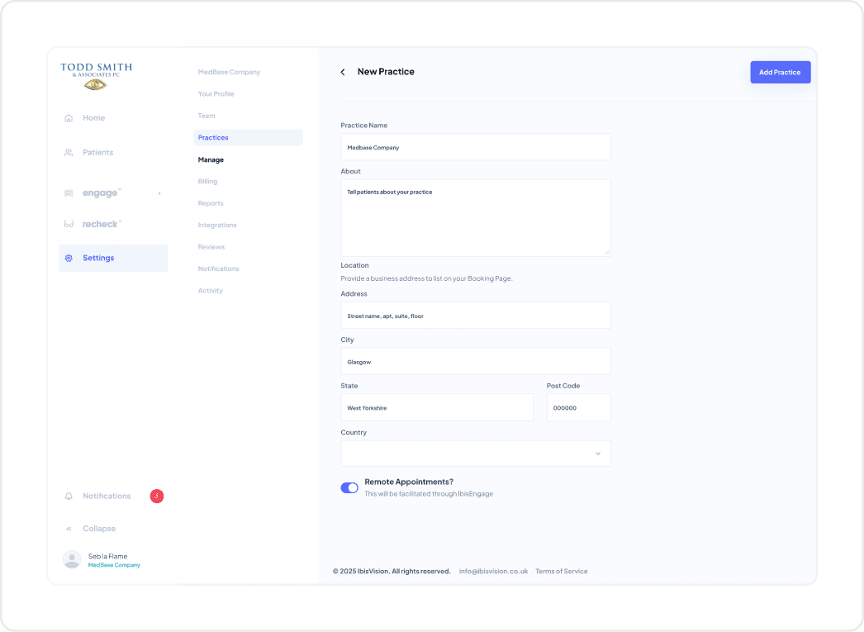Click the Notifications bell icon
Image resolution: width=864 pixels, height=632 pixels.
point(69,497)
